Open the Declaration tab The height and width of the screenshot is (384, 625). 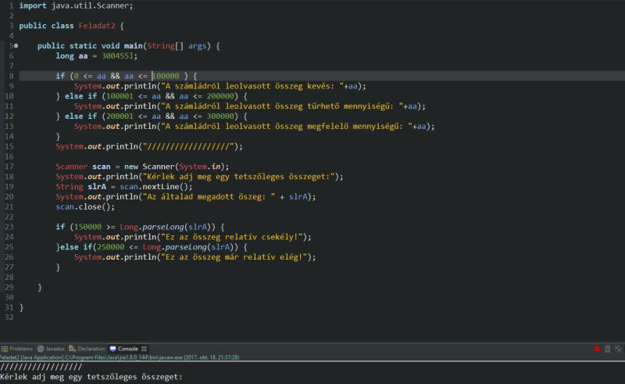coord(87,349)
